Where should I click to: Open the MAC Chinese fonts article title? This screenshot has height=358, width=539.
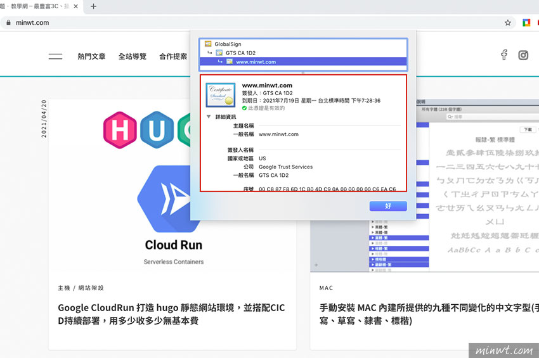(429, 314)
